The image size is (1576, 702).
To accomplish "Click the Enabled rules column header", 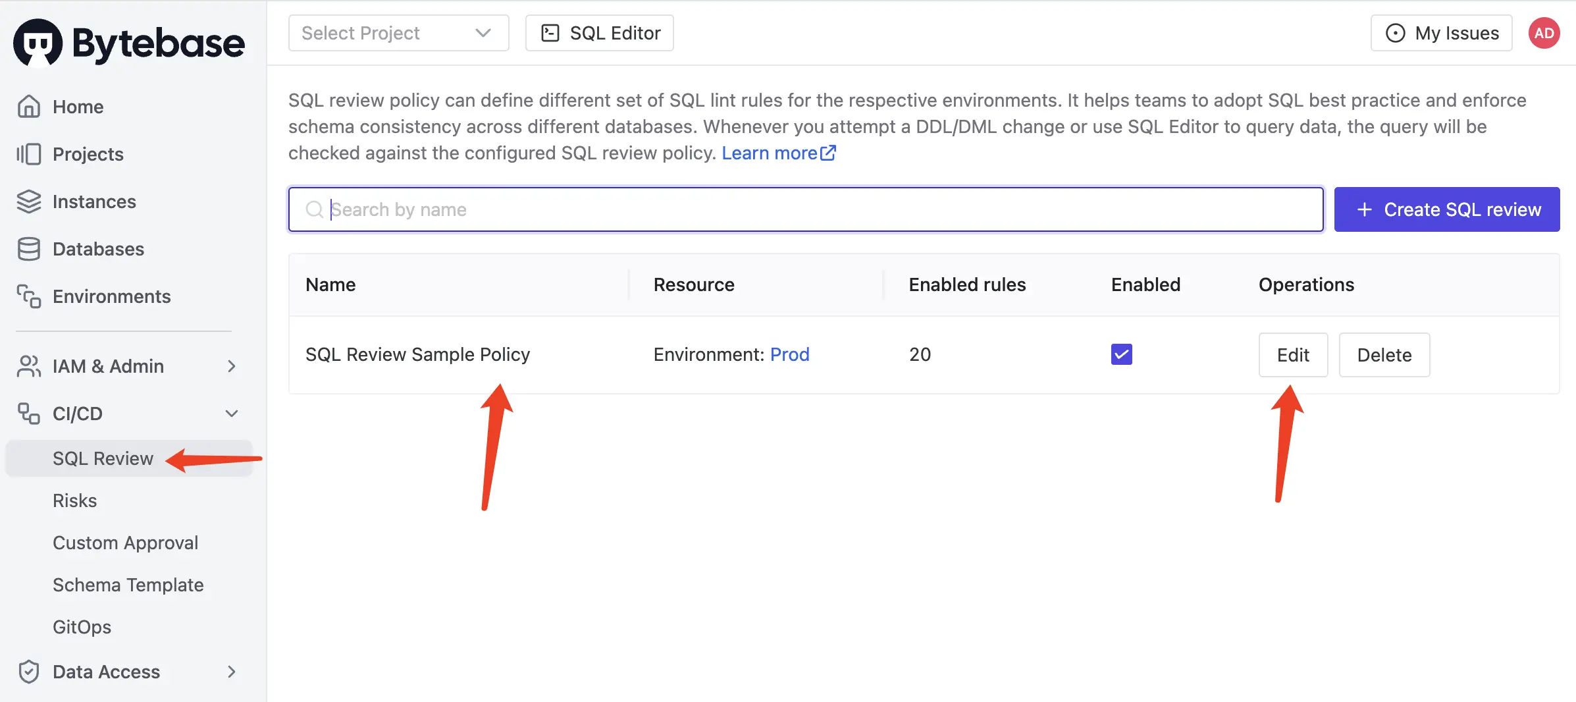I will pos(968,284).
